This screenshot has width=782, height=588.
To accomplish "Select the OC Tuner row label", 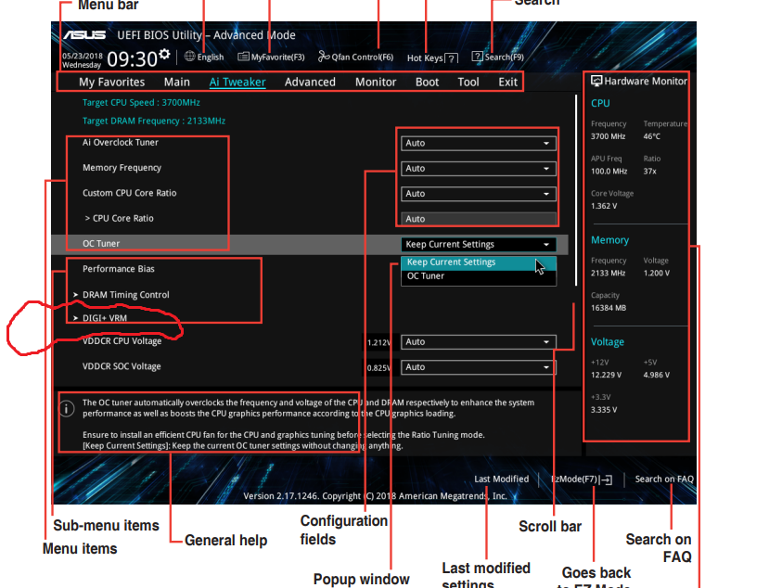I will pyautogui.click(x=101, y=244).
